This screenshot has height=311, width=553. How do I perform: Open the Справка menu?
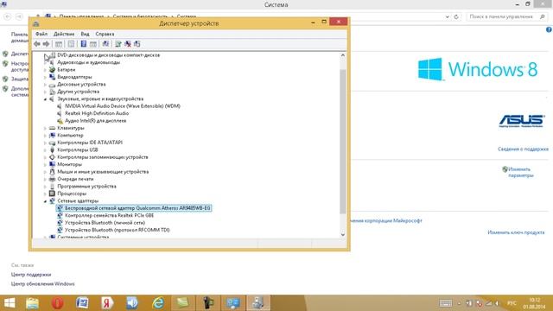(105, 34)
